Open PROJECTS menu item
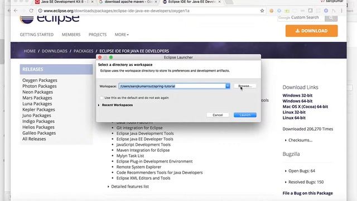The width and height of the screenshot is (357, 201). click(98, 35)
